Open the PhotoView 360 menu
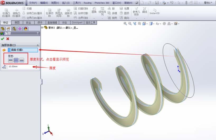 pos(102,3)
